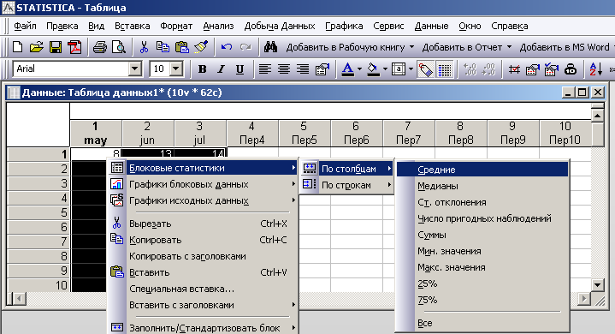The image size is (615, 334).
Task: Click the fill color bucket icon
Action: click(x=373, y=69)
